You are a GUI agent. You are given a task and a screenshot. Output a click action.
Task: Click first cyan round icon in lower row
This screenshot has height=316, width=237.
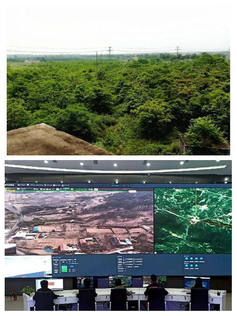(x=186, y=266)
